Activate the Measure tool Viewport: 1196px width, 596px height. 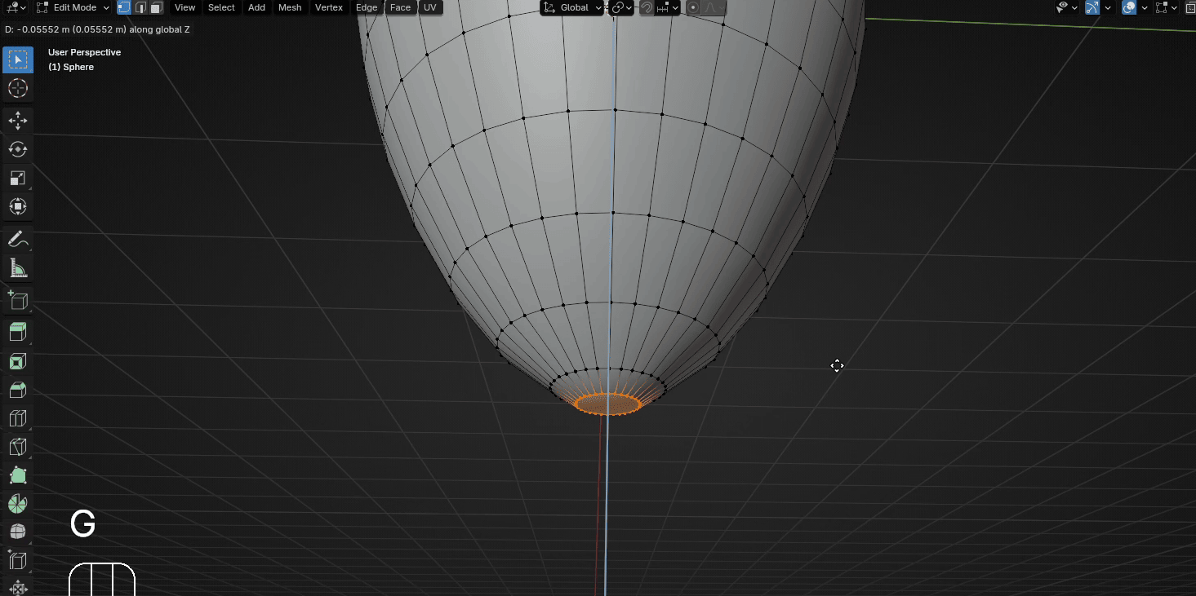[17, 268]
